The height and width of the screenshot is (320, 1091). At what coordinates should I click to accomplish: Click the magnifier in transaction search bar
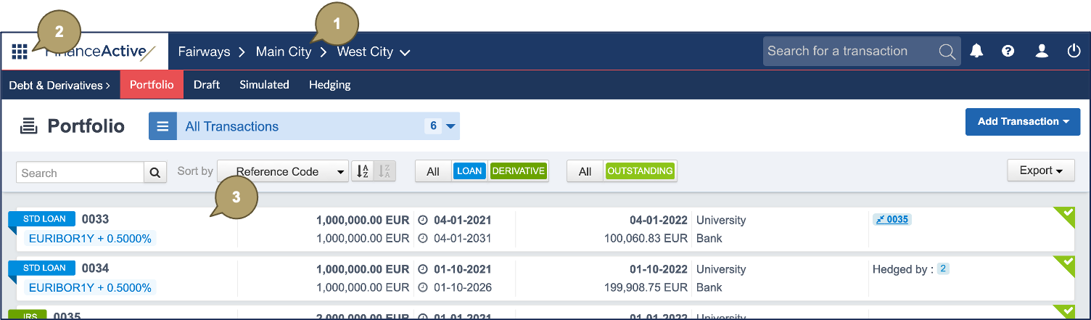point(947,52)
